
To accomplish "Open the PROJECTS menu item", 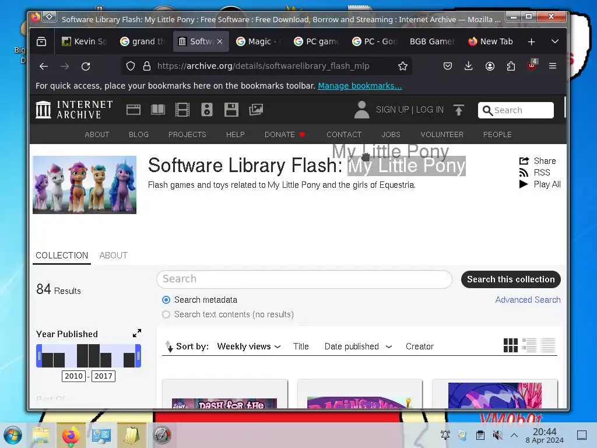I will click(187, 135).
